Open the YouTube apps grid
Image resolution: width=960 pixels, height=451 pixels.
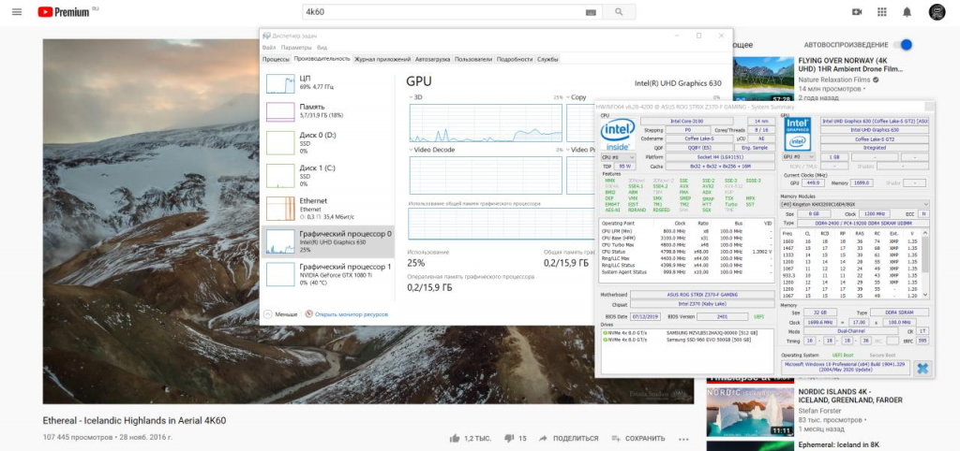click(881, 12)
